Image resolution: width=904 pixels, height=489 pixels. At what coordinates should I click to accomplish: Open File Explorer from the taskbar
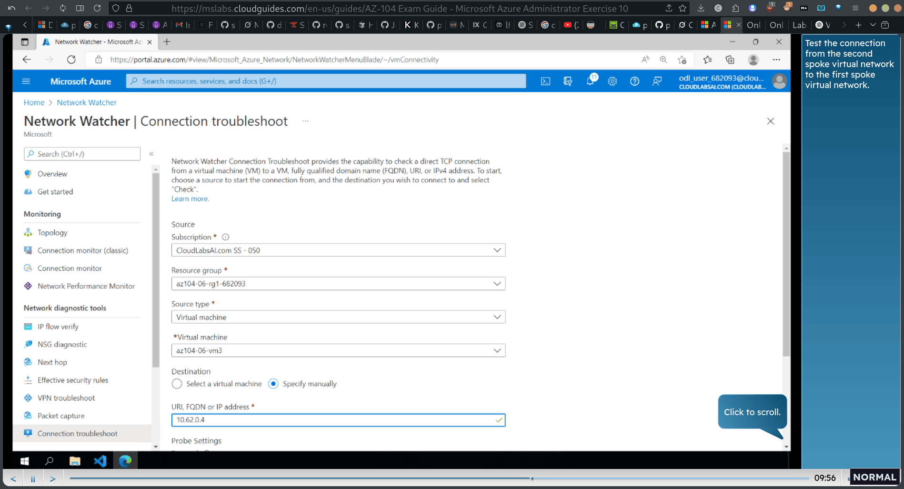point(75,461)
